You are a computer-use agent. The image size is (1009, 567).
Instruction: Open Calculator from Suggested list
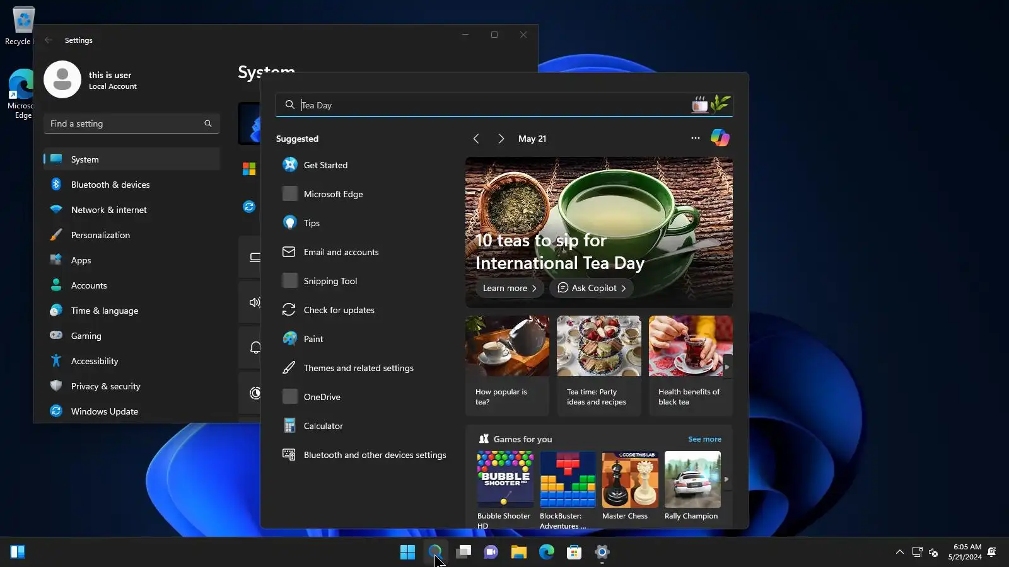tap(365, 426)
